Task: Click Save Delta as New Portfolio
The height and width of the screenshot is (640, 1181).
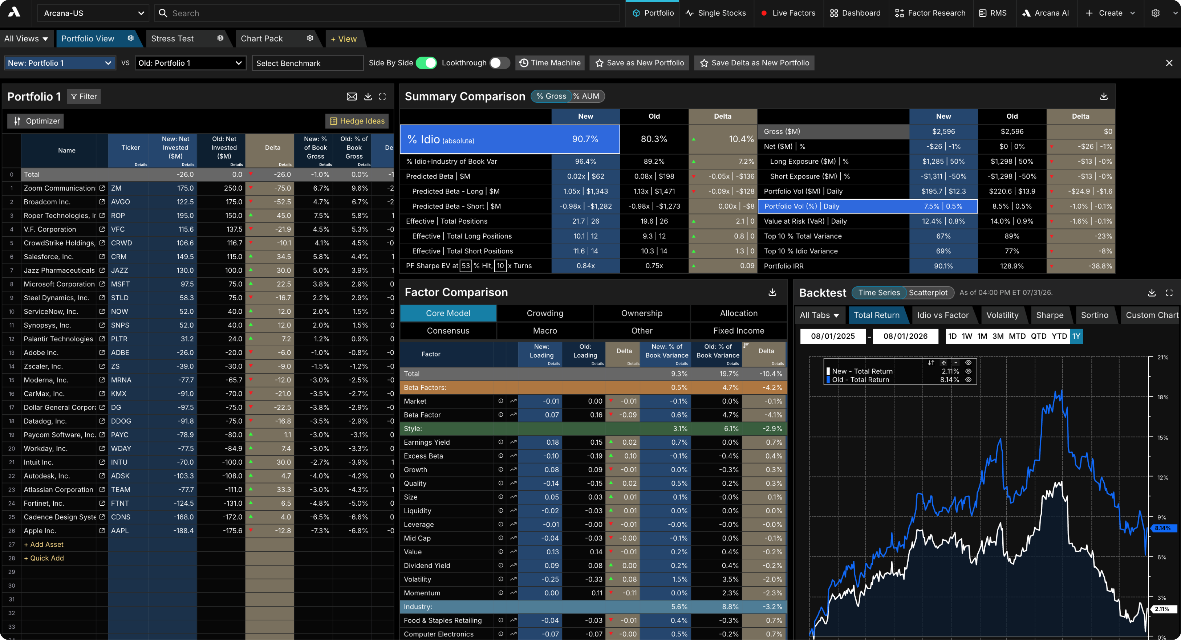Action: click(x=754, y=63)
